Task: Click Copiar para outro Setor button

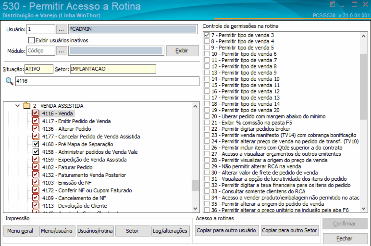Action: 289,230
